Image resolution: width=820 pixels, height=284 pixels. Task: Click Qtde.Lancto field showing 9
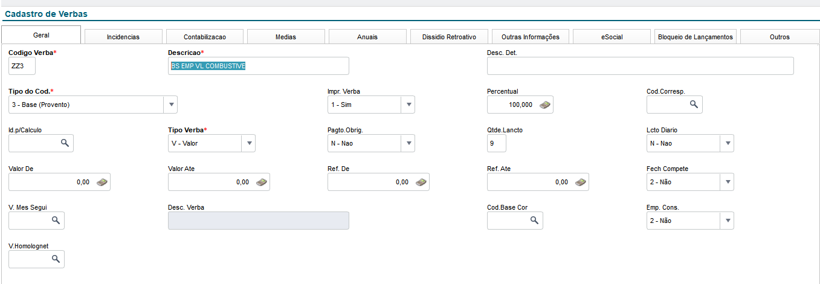pos(497,143)
